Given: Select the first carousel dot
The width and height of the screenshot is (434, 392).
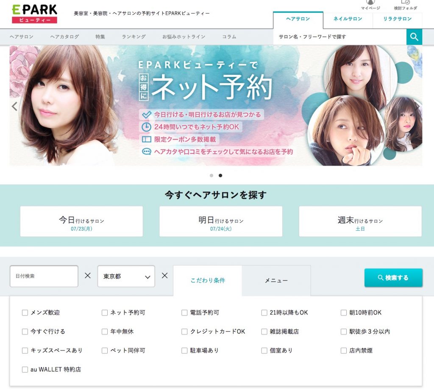Looking at the screenshot, I should click(211, 175).
